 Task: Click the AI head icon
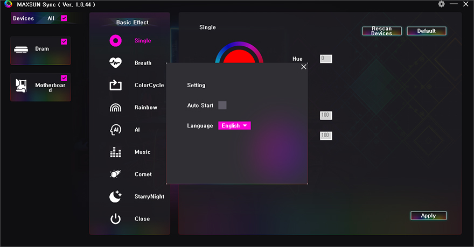coord(115,130)
